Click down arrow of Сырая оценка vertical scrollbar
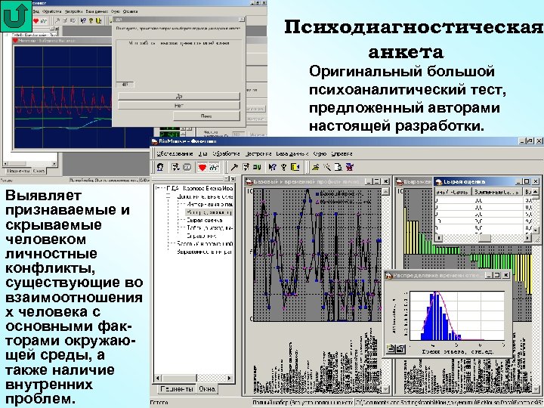 pos(536,230)
